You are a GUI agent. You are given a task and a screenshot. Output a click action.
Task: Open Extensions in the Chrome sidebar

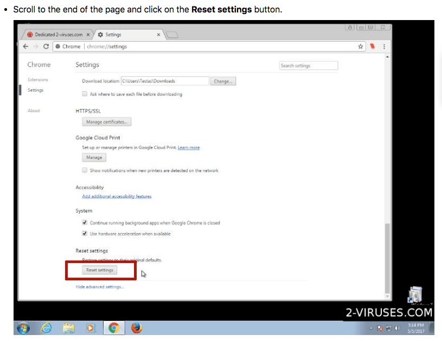point(38,80)
